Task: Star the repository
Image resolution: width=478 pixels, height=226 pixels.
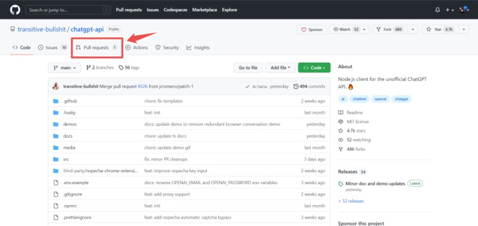Action: pyautogui.click(x=440, y=29)
